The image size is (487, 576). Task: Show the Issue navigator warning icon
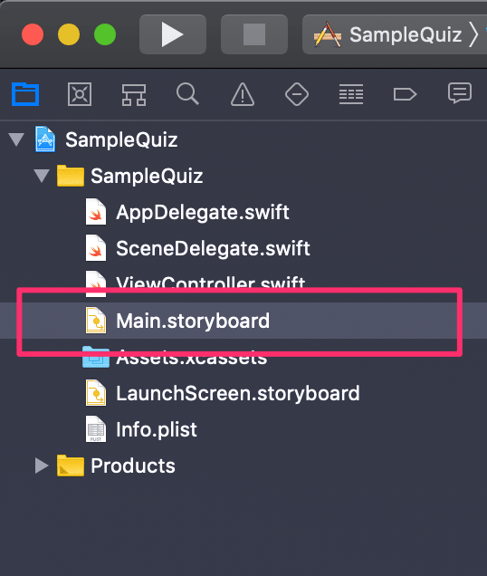[x=243, y=94]
